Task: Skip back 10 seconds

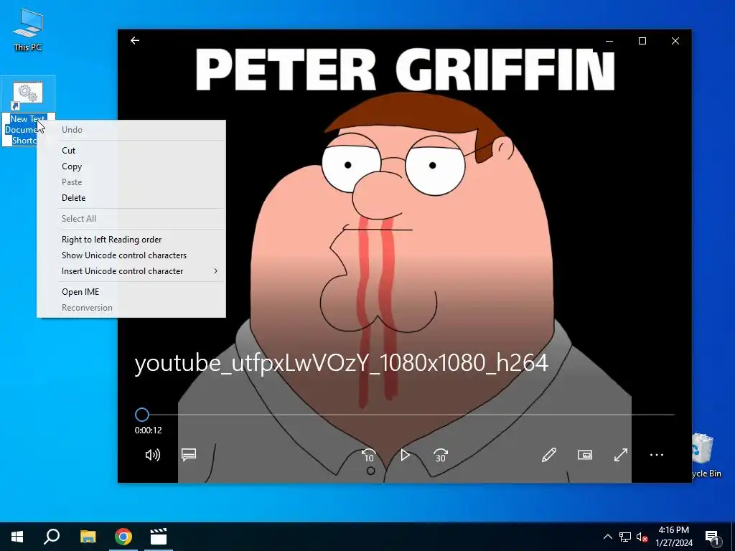Action: point(369,455)
